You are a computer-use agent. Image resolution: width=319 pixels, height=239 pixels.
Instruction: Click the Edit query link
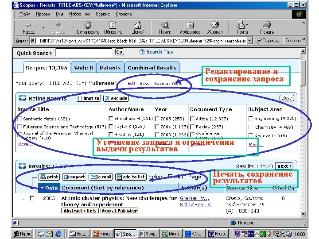131,83
